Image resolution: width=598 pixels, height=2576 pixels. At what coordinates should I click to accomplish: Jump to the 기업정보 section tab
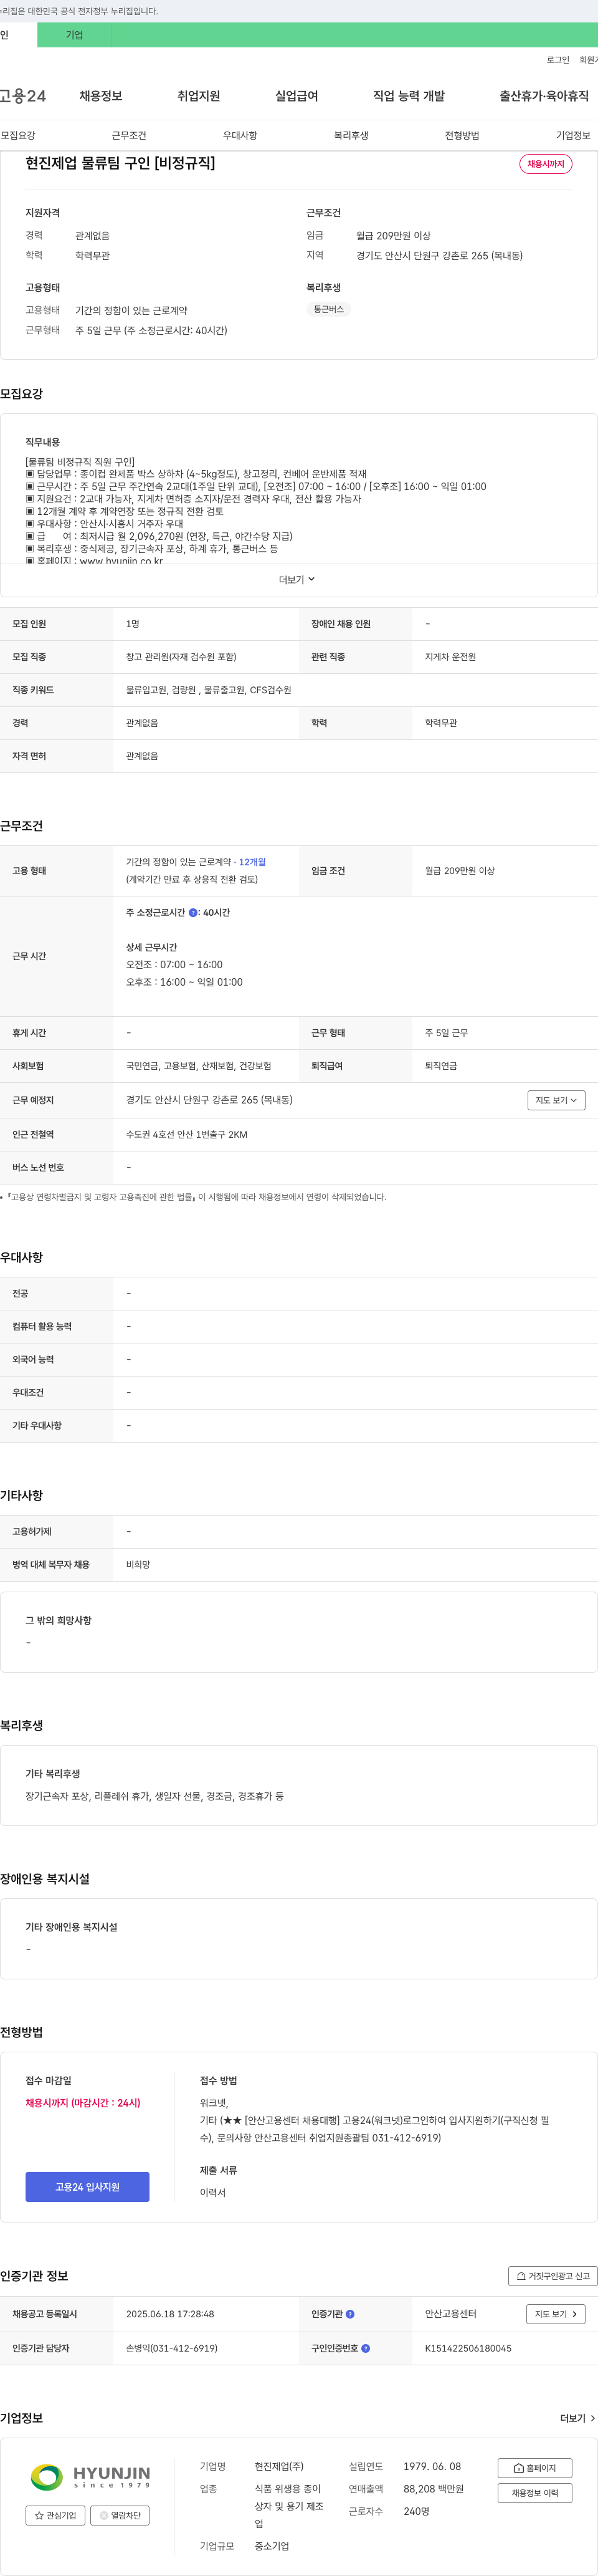click(573, 135)
